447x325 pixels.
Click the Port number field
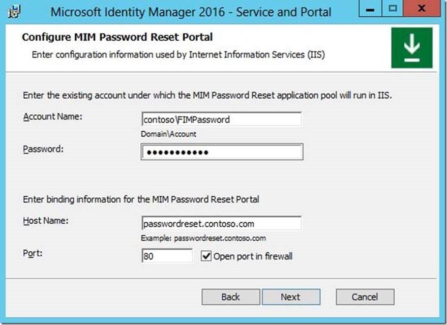[167, 256]
